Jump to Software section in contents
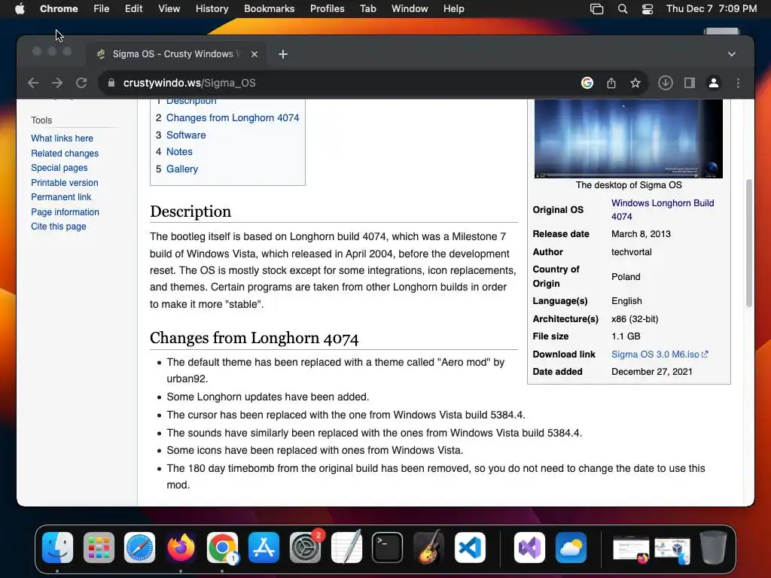 pos(186,135)
